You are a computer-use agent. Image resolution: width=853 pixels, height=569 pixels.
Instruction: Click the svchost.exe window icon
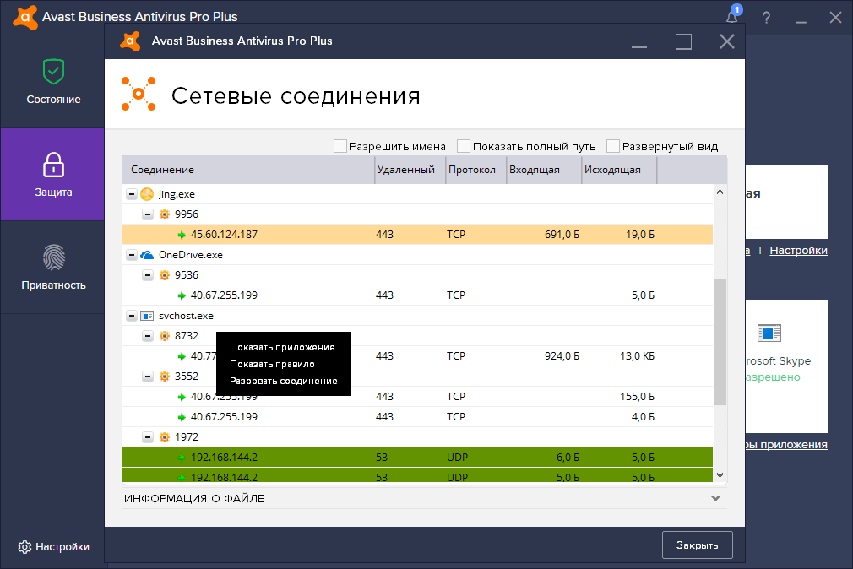[x=147, y=316]
